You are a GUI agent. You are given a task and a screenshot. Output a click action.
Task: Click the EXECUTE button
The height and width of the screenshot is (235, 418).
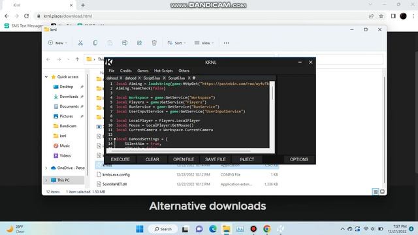[120, 159]
